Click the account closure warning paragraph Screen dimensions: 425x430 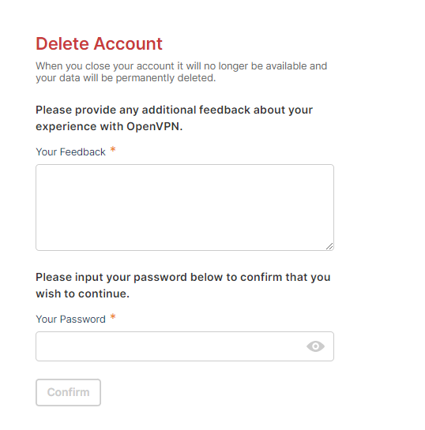pyautogui.click(x=182, y=72)
